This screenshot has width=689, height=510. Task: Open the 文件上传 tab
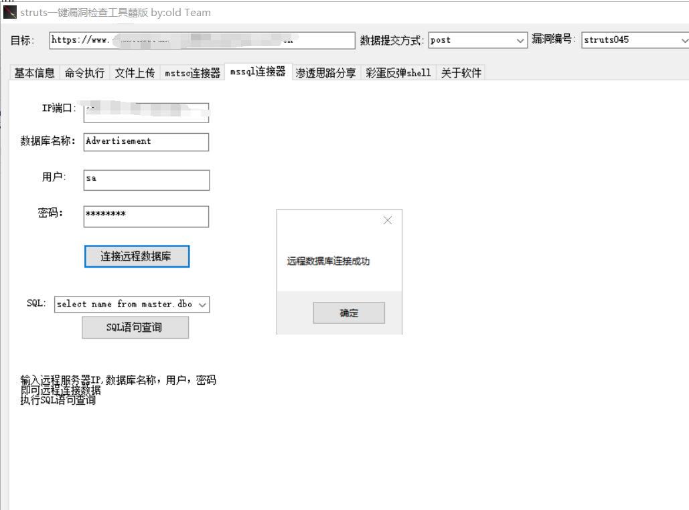[135, 72]
